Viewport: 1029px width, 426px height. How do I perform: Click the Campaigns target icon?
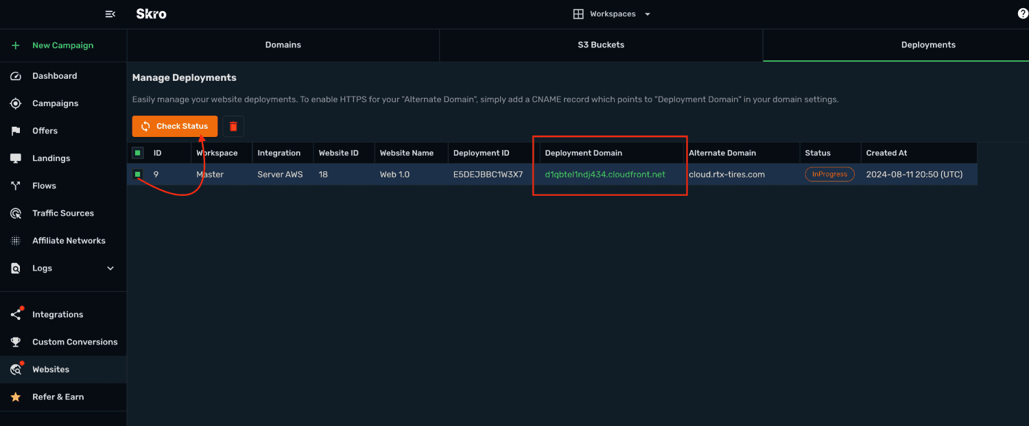pos(16,103)
